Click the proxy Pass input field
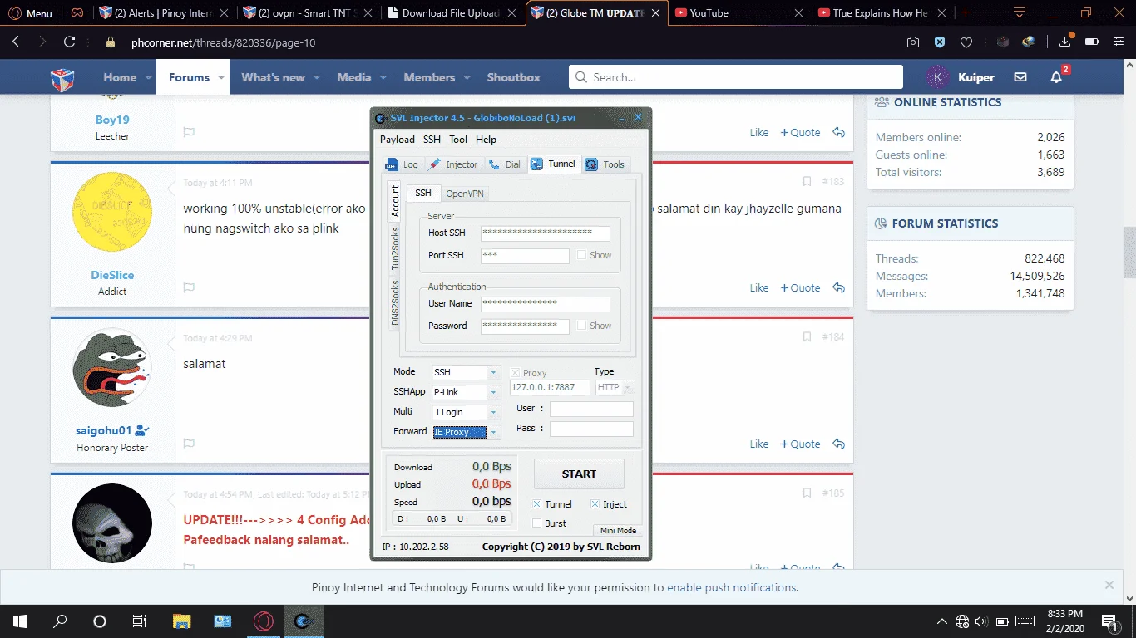The width and height of the screenshot is (1136, 638). point(591,429)
